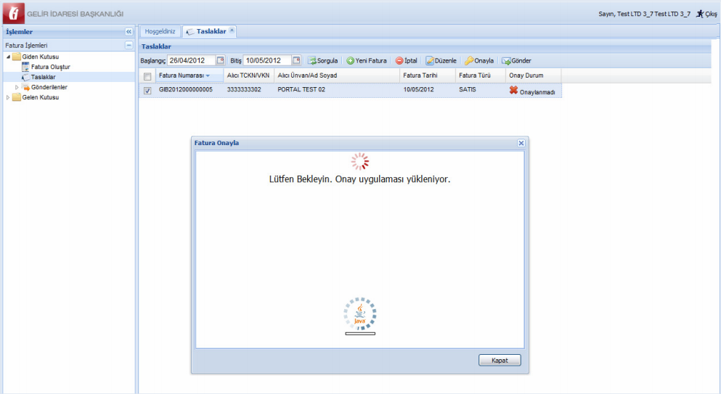Open Fatura Oluştur in the sidebar tree
Viewport: 721px width, 394px height.
(x=50, y=67)
